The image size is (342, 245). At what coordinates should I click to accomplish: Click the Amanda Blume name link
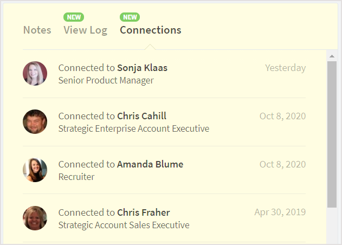[150, 164]
